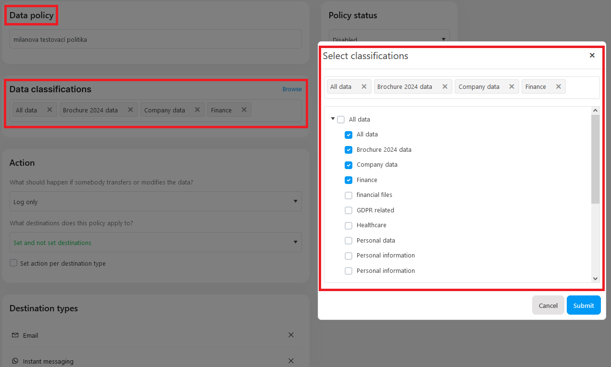This screenshot has height=367, width=611.
Task: Open 'Set and not set destinations' dropdown
Action: pyautogui.click(x=155, y=242)
